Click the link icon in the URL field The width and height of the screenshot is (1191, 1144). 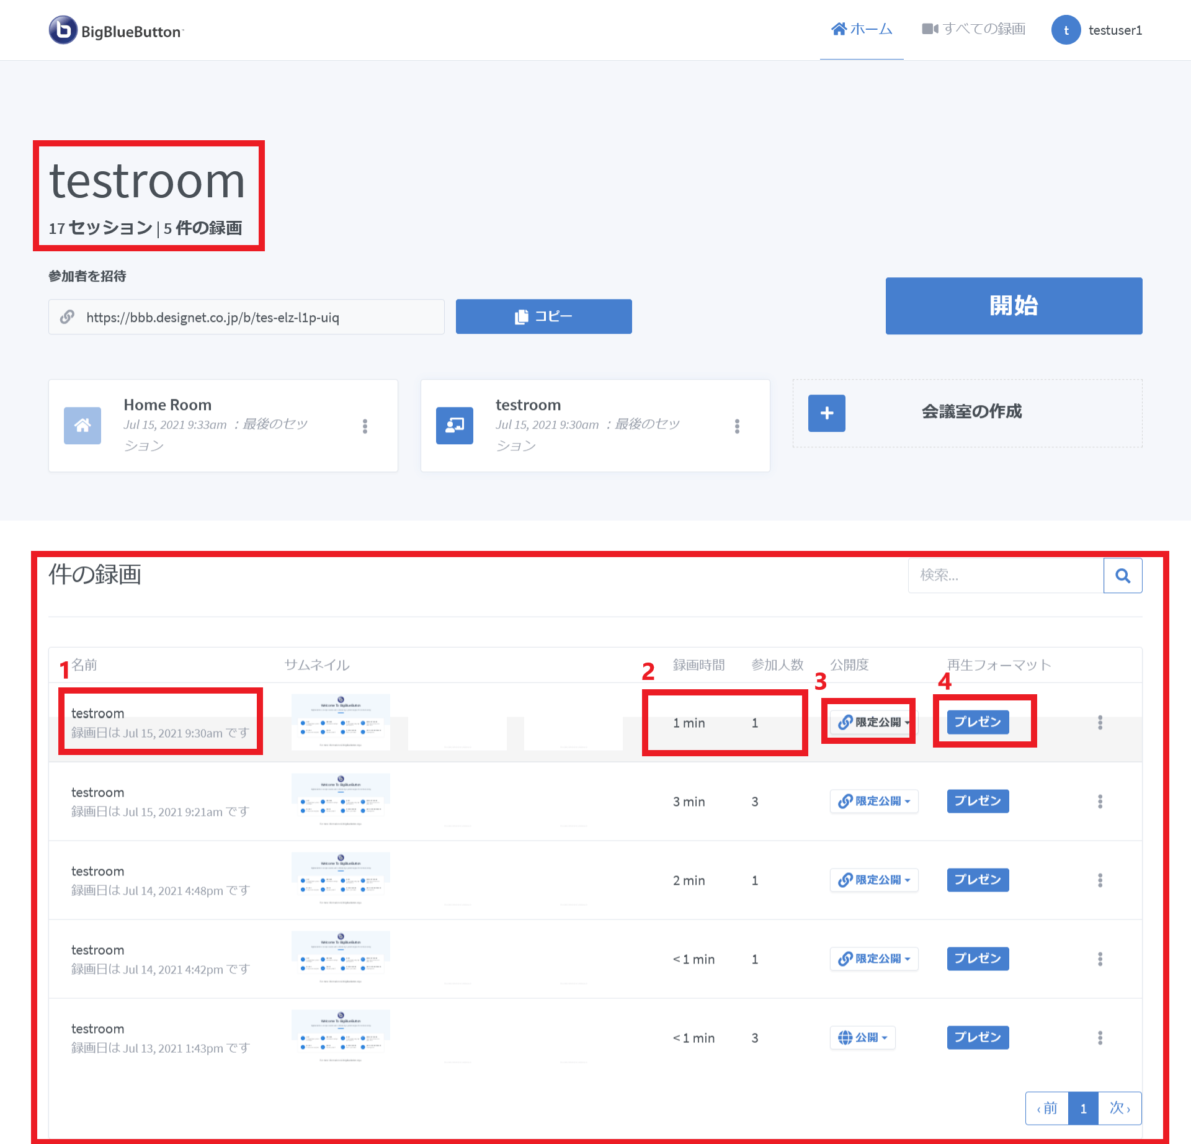(67, 317)
